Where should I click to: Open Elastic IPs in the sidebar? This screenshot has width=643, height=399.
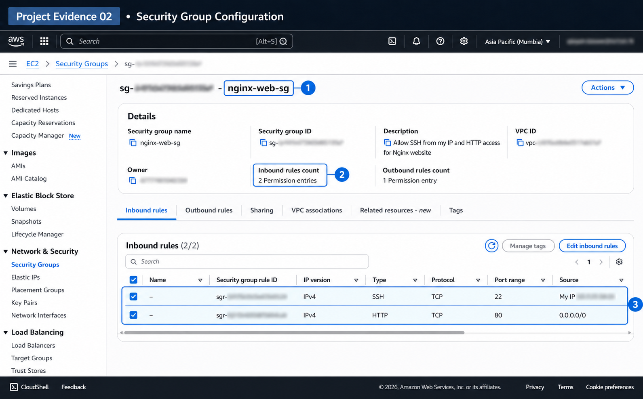pyautogui.click(x=25, y=277)
